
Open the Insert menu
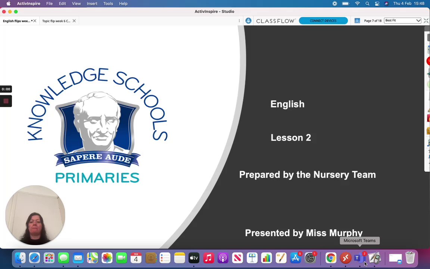click(92, 4)
